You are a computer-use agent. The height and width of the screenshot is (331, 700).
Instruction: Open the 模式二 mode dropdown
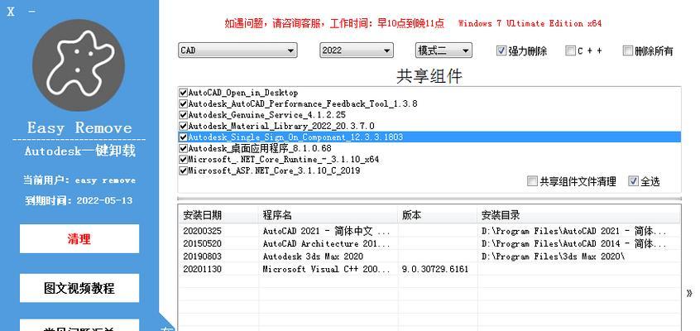(443, 50)
